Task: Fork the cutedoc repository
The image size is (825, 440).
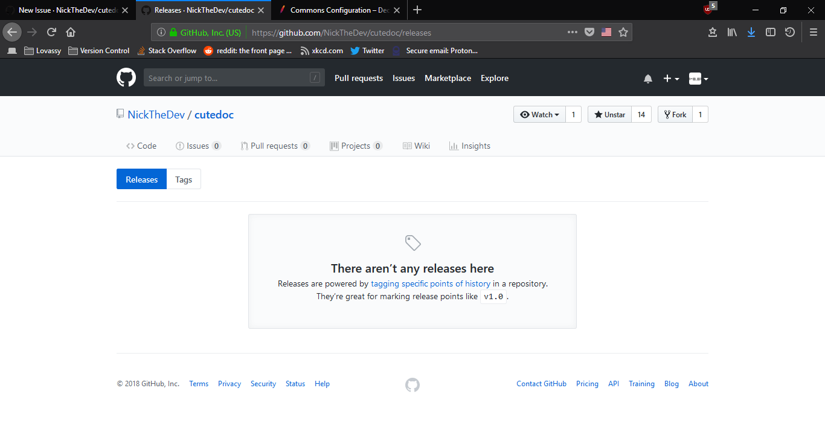Action: [x=675, y=115]
